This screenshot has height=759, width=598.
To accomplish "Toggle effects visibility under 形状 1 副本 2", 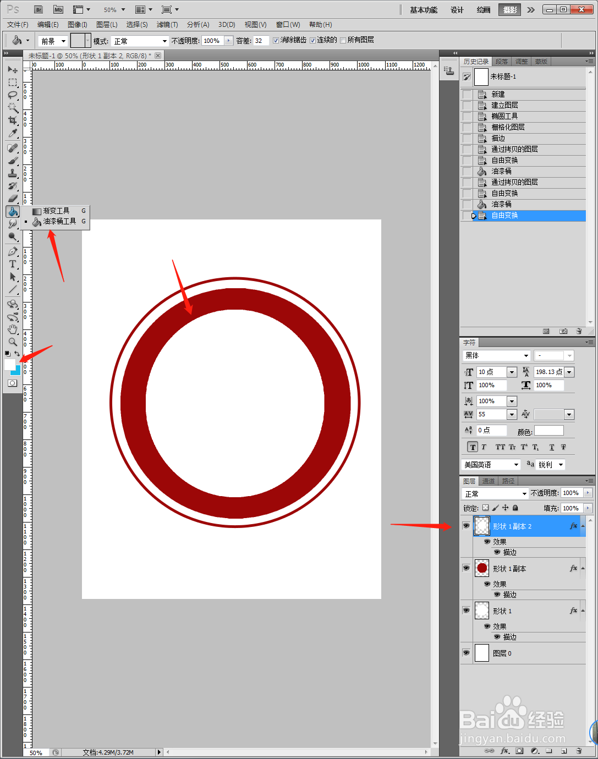I will pyautogui.click(x=487, y=542).
